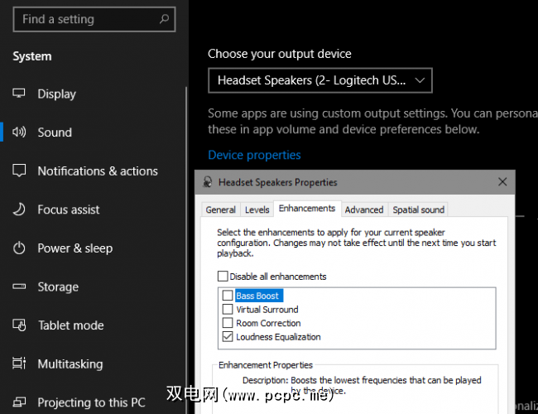The height and width of the screenshot is (414, 538).
Task: Click the Find a setting search field
Action: tap(83, 18)
